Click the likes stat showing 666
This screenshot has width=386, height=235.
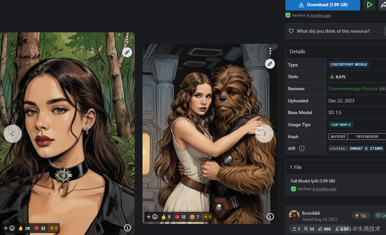click(x=325, y=229)
